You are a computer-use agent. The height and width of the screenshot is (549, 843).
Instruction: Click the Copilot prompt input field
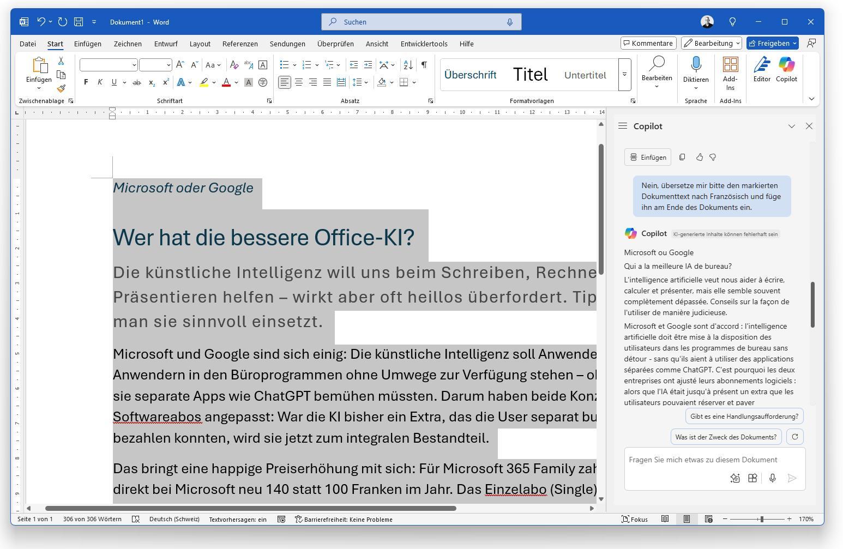click(715, 460)
